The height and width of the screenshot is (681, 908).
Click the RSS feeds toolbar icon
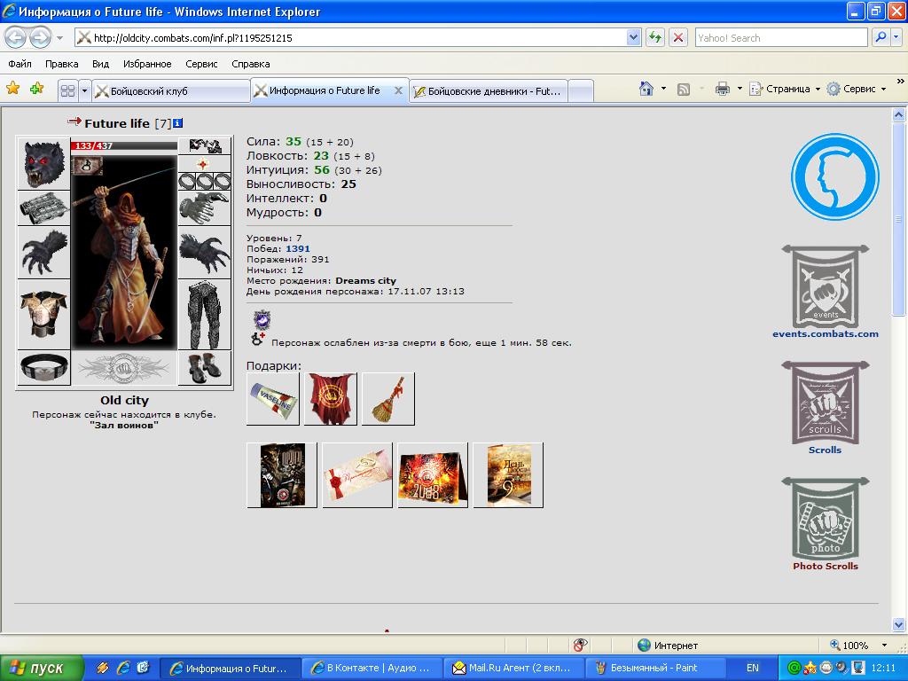684,89
